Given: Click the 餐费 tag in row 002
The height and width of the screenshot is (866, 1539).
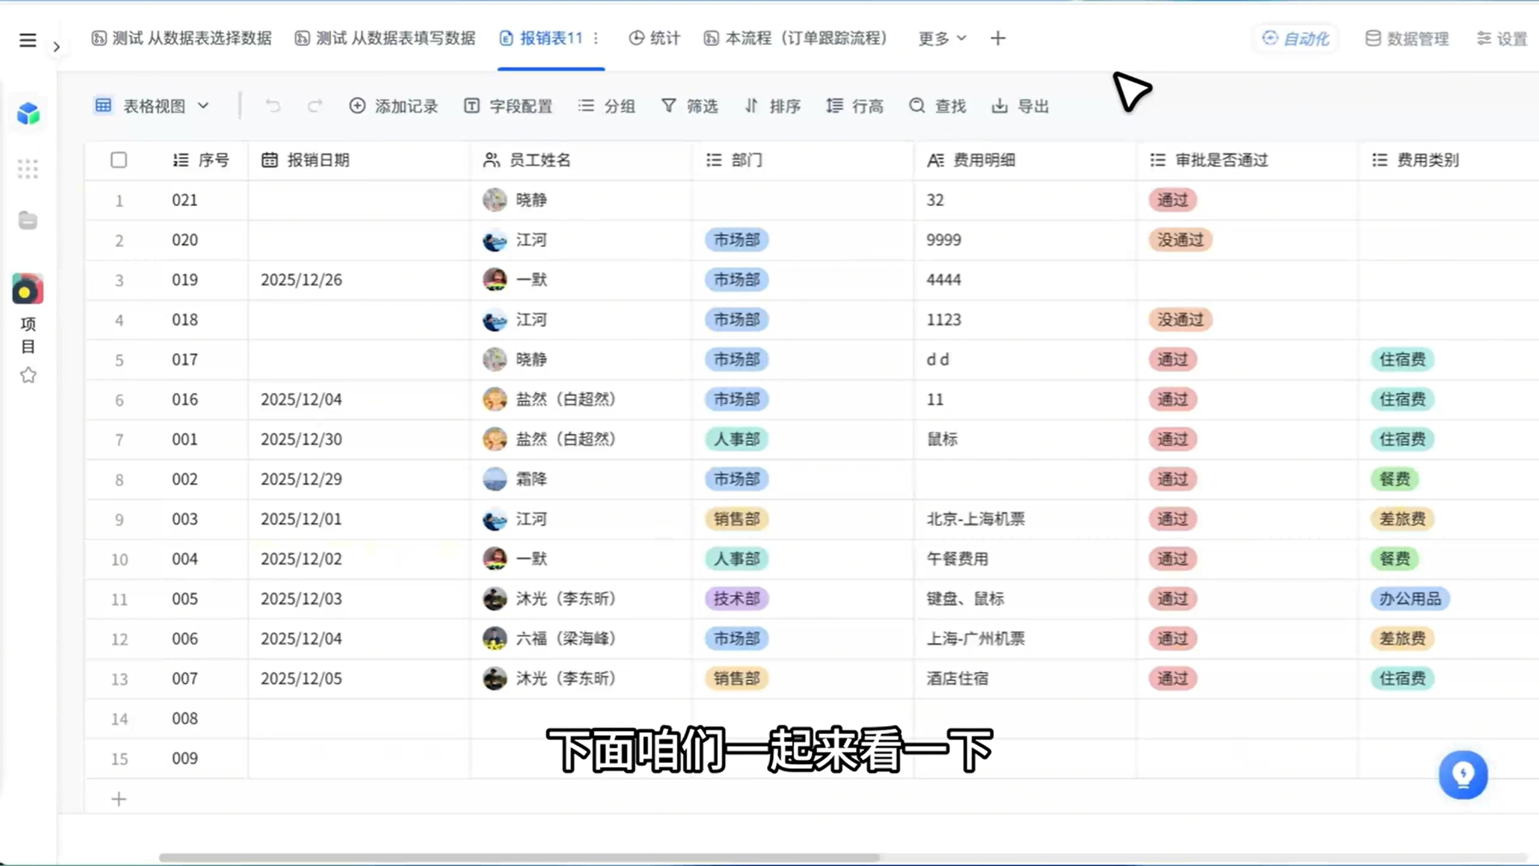Looking at the screenshot, I should 1395,479.
